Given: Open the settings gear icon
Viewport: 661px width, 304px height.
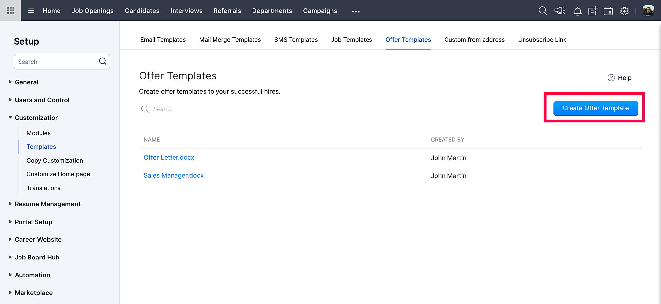Looking at the screenshot, I should pos(624,11).
